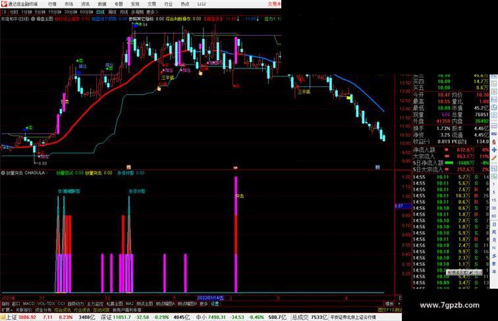Click the floating input method toolbar

464,272
